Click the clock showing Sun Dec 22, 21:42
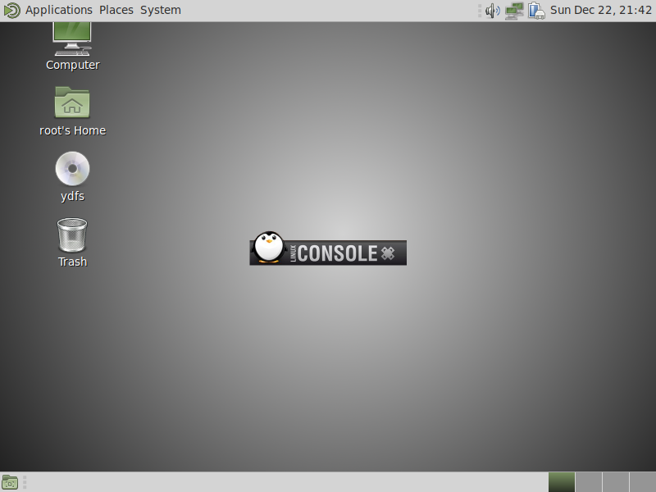The image size is (656, 492). [x=601, y=10]
